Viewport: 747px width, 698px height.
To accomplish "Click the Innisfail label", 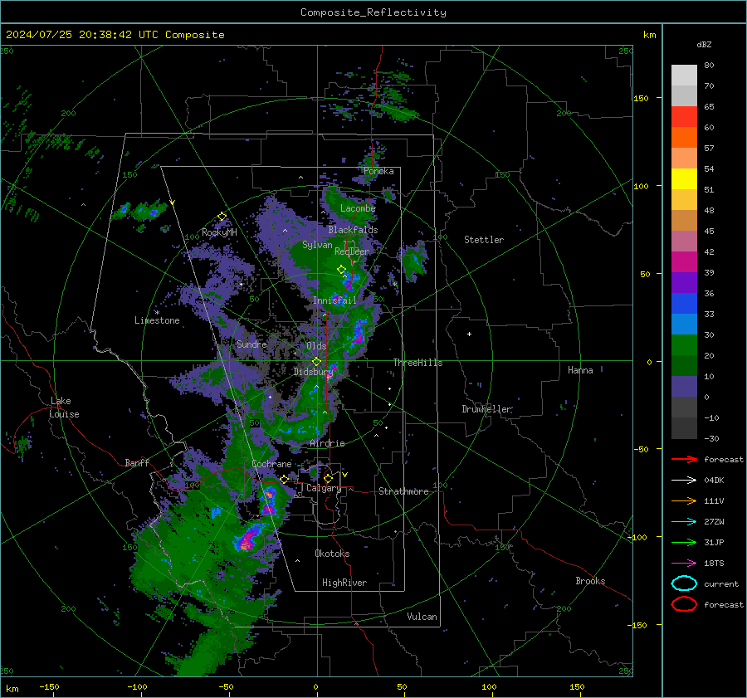I will pyautogui.click(x=334, y=300).
